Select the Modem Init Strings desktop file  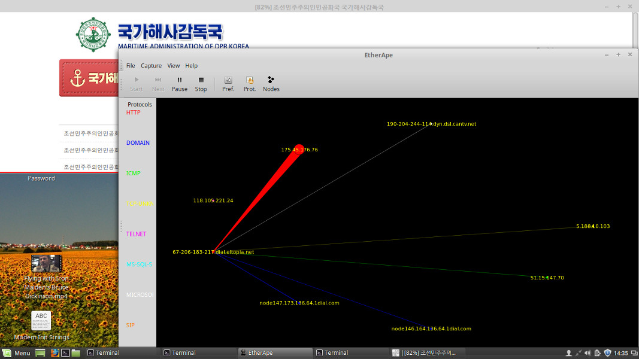pyautogui.click(x=41, y=321)
